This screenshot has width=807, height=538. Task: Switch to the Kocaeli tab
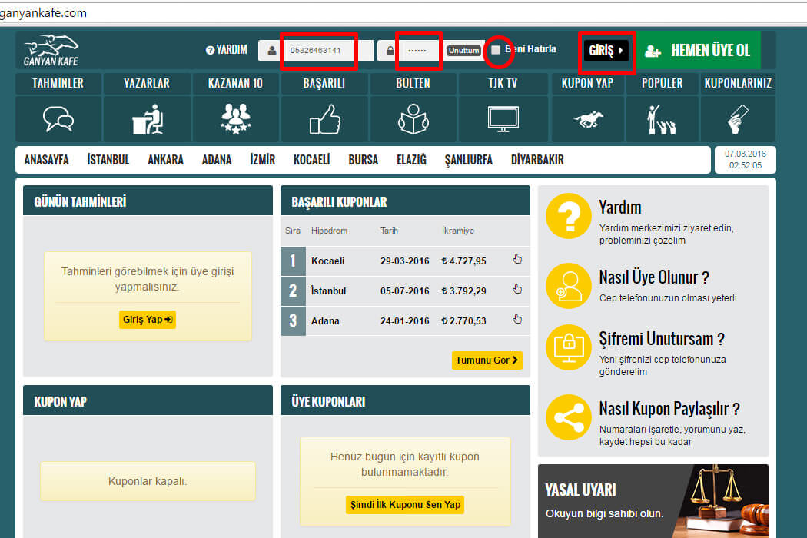[312, 160]
